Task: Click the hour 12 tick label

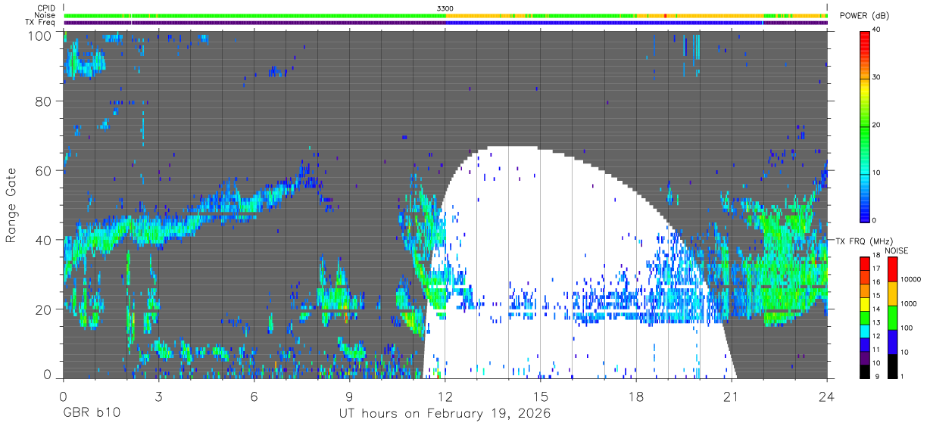Action: (445, 396)
